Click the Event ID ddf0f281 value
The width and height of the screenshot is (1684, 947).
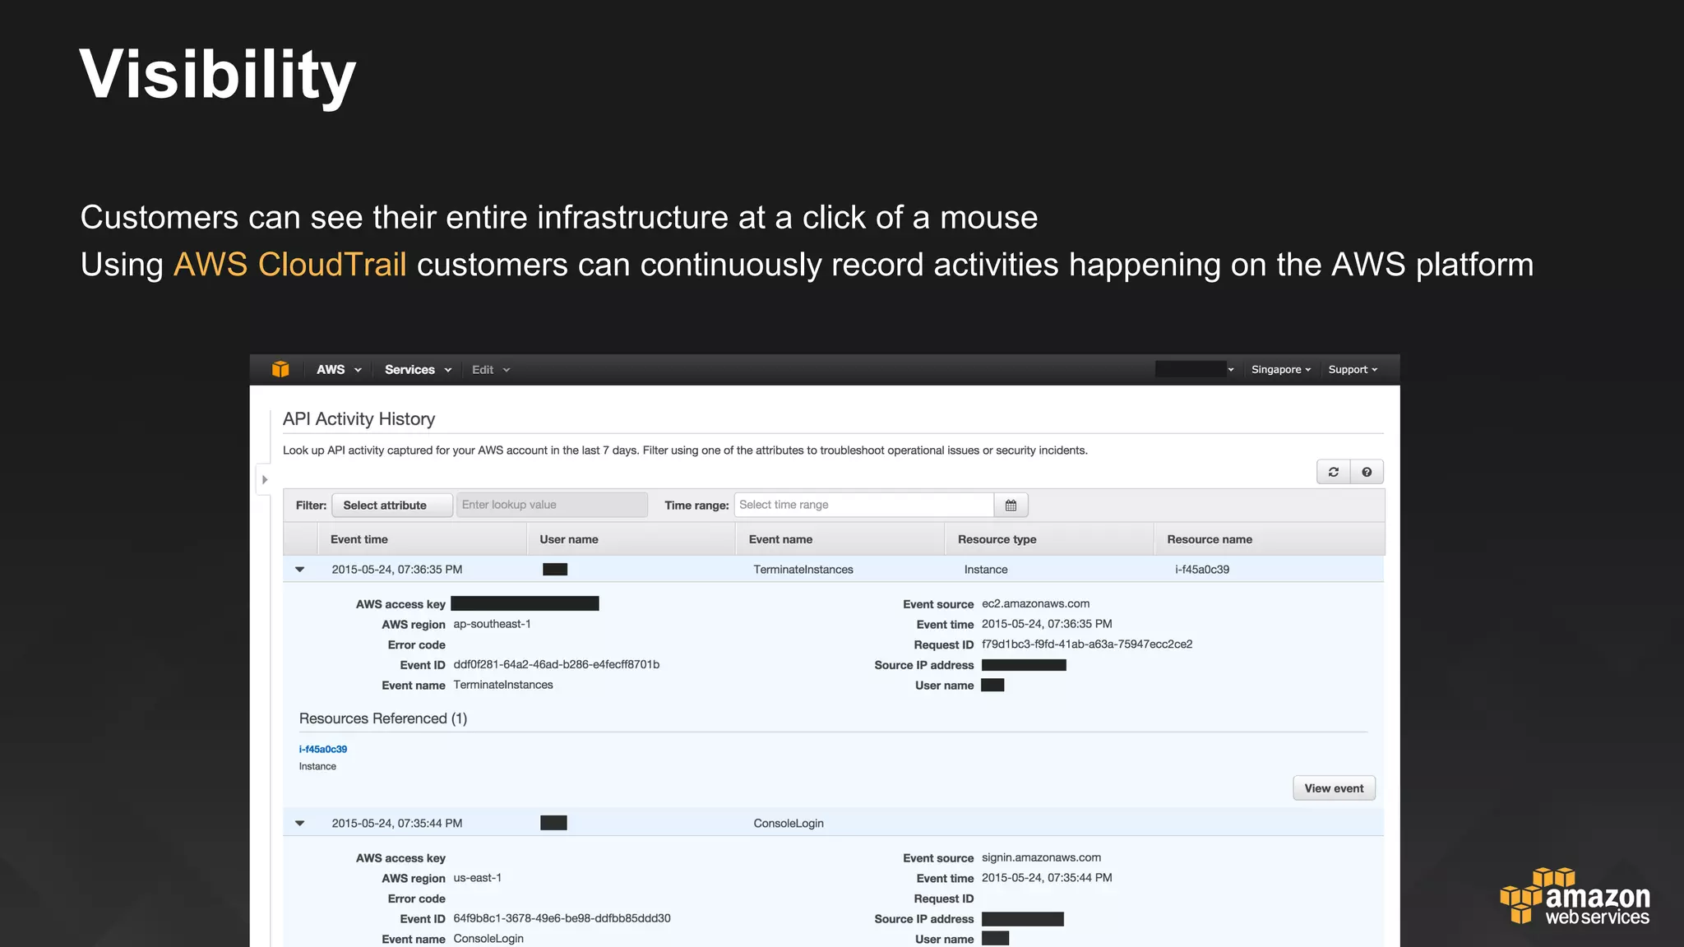(x=556, y=664)
